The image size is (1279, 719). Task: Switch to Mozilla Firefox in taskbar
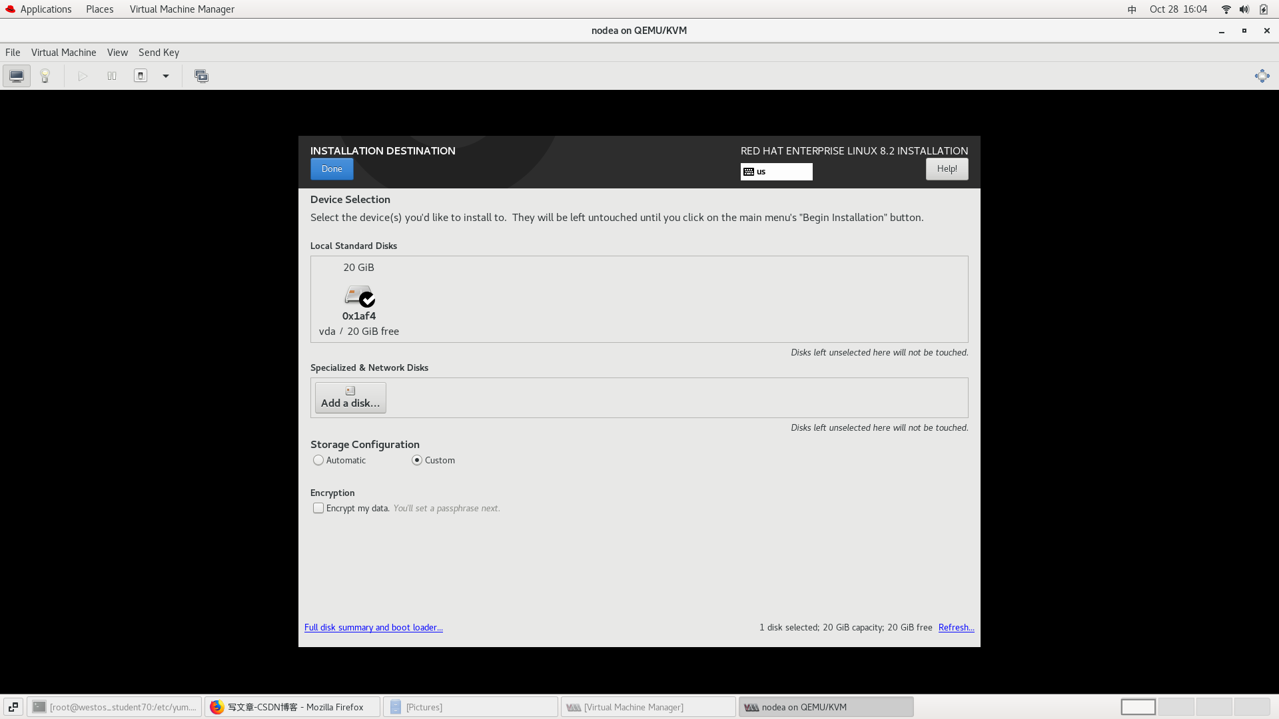[292, 707]
